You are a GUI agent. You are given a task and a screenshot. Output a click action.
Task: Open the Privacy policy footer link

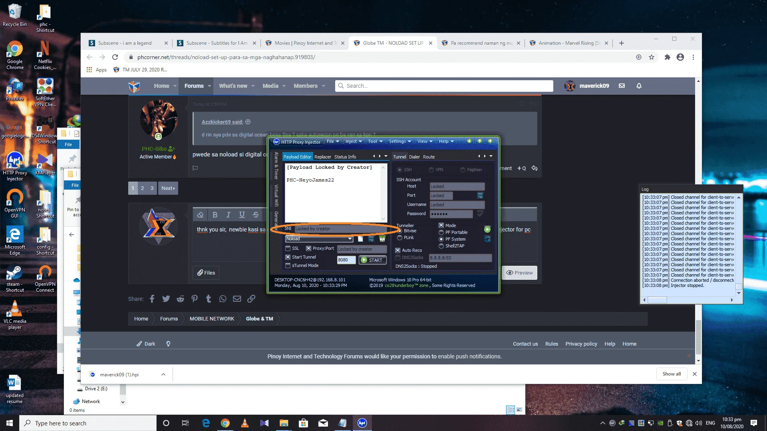point(581,344)
